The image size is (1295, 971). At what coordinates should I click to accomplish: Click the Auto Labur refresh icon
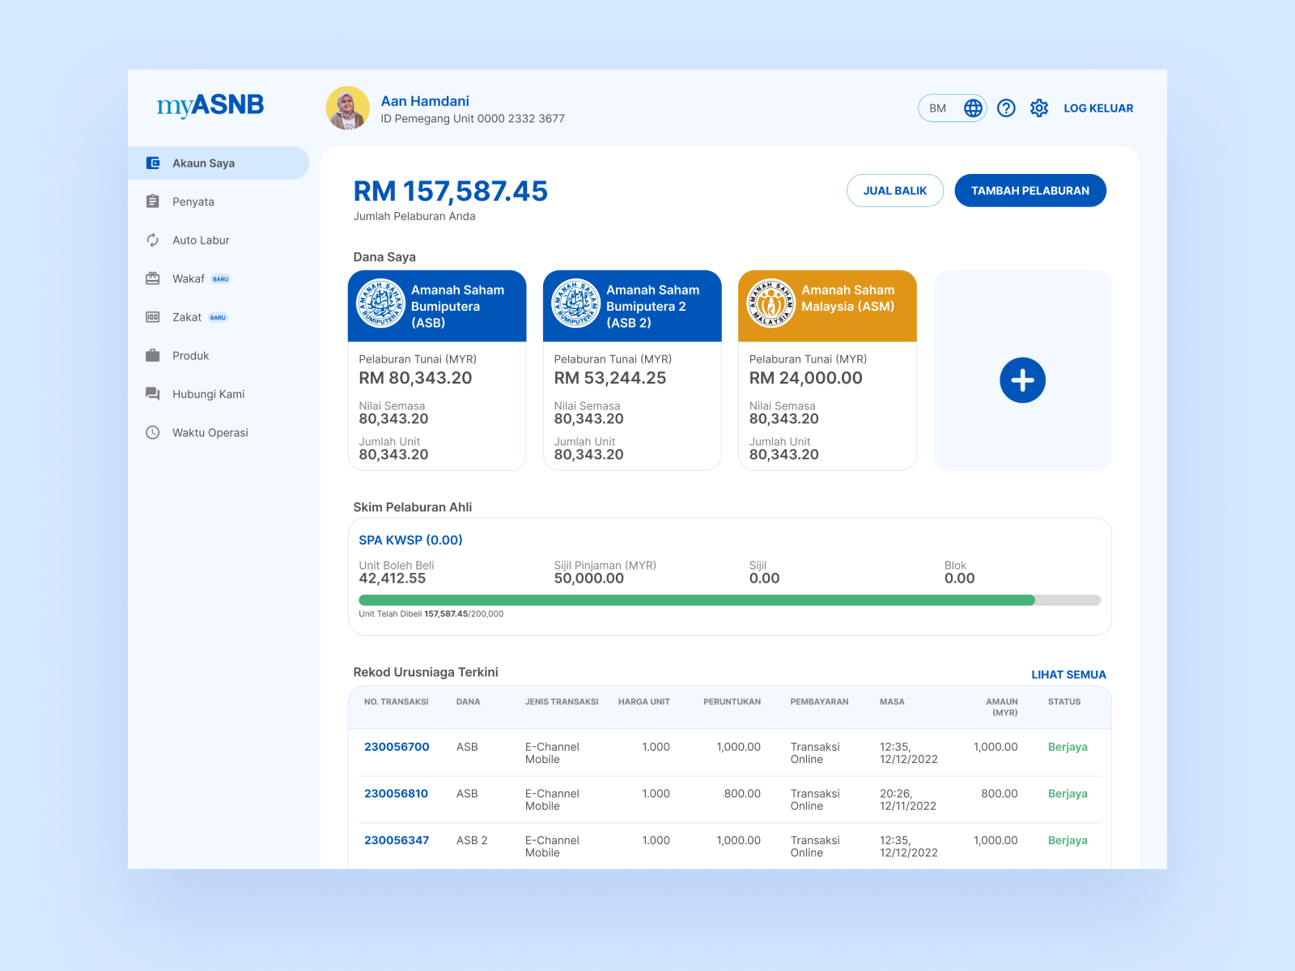153,240
